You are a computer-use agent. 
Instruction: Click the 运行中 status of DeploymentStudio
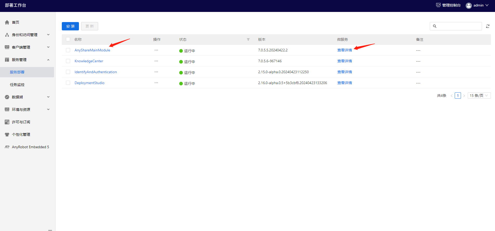187,83
